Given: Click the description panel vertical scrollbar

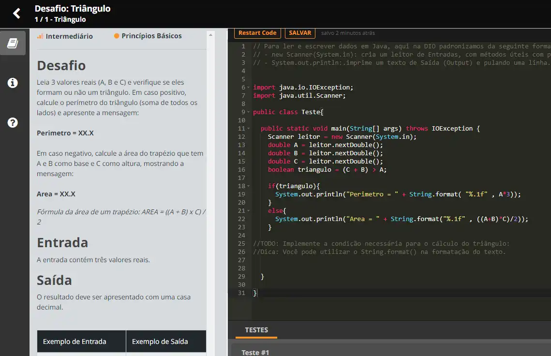Looking at the screenshot, I should point(210,193).
